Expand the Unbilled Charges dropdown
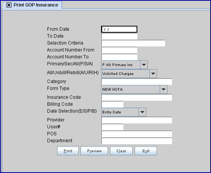 click(x=153, y=74)
